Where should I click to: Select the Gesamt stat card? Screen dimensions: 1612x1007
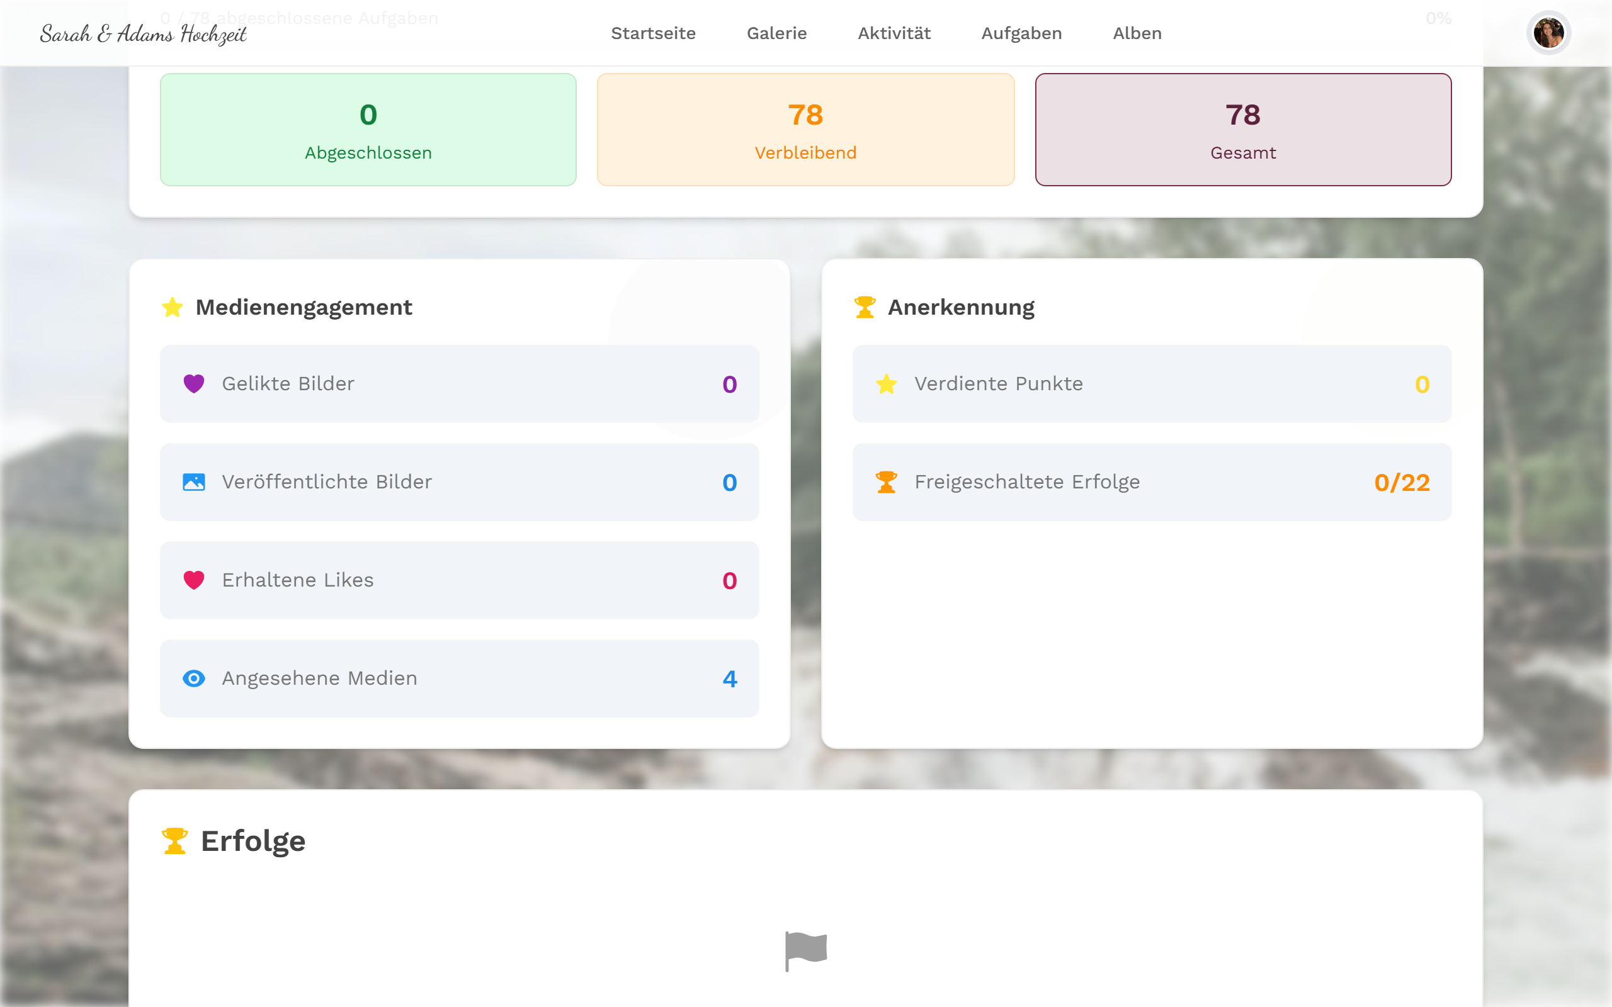[x=1243, y=130]
